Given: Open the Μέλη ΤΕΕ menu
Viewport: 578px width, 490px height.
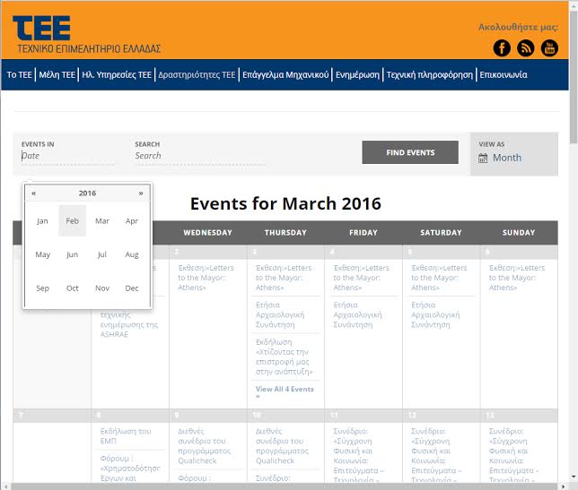Looking at the screenshot, I should 57,75.
